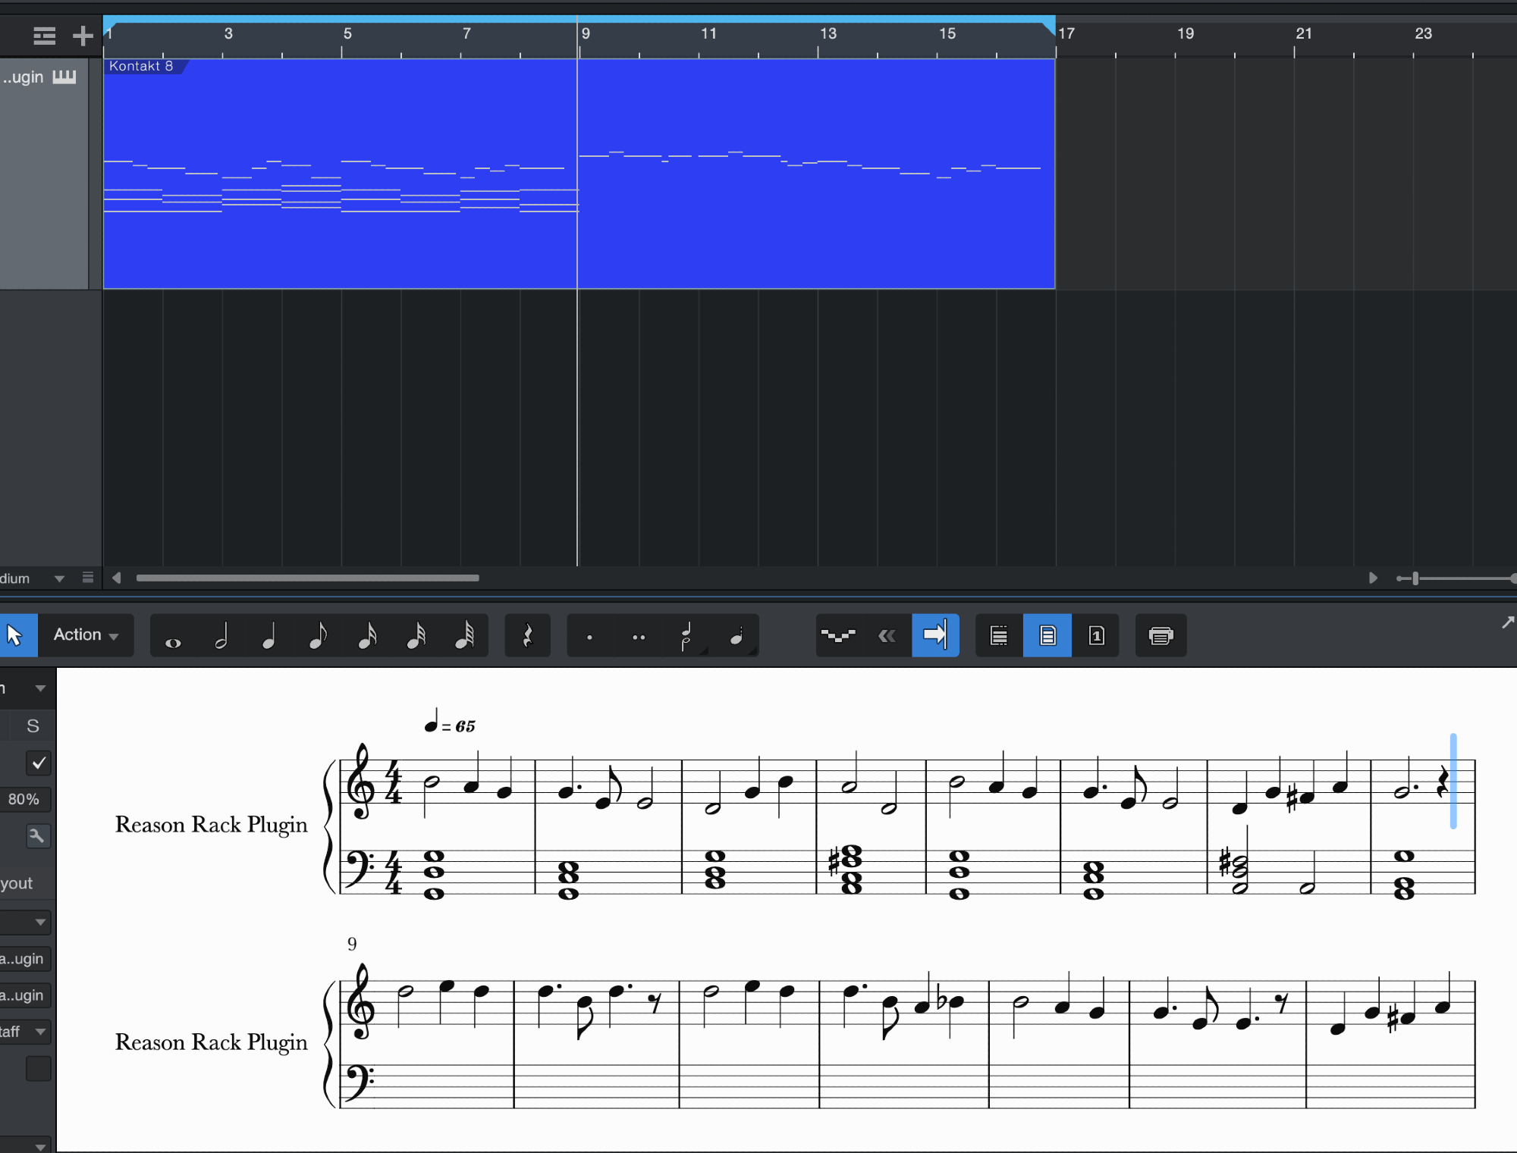
Task: Pick the eighth note value
Action: pyautogui.click(x=318, y=635)
